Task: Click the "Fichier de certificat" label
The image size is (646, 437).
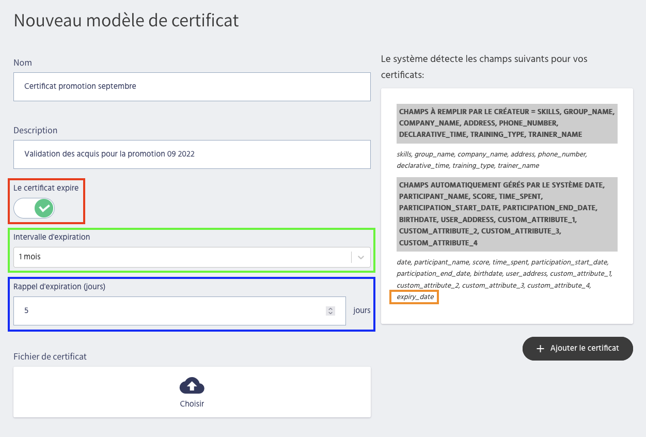Action: 50,356
